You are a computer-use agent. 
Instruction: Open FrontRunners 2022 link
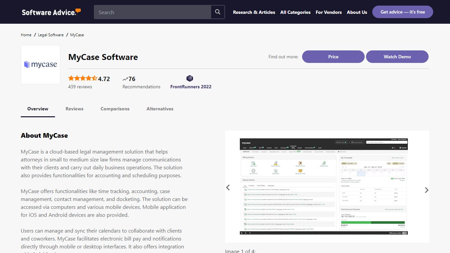point(191,87)
